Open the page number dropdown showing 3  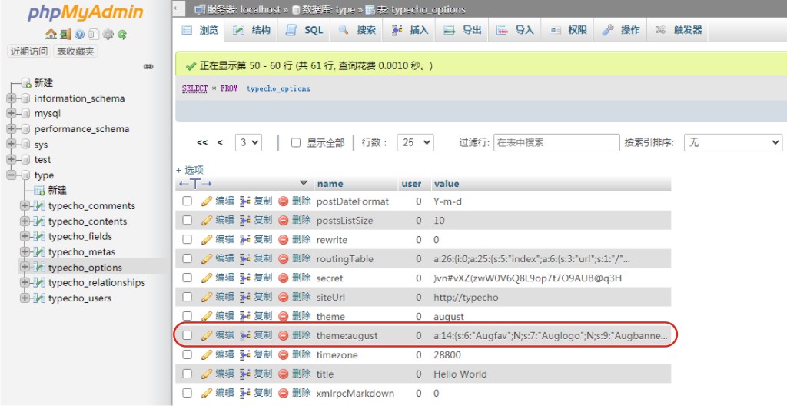pyautogui.click(x=248, y=143)
